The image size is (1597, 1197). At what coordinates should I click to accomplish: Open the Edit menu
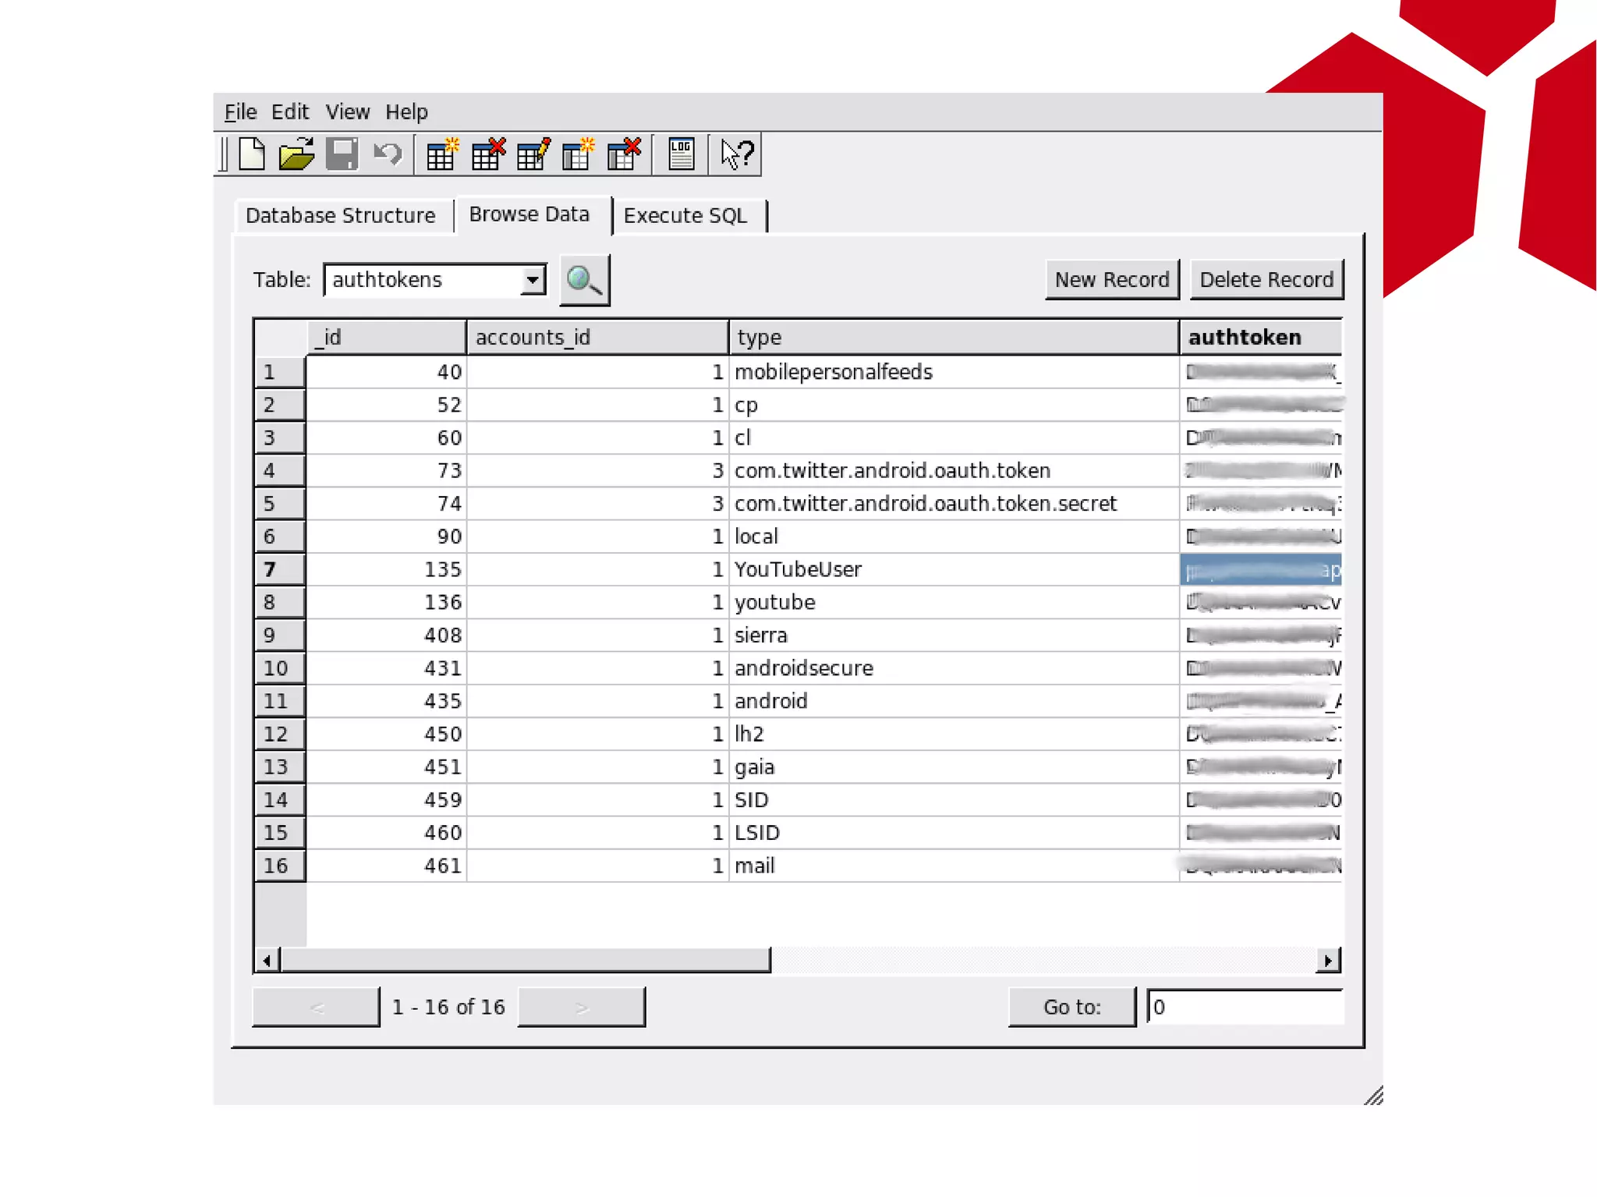289,112
